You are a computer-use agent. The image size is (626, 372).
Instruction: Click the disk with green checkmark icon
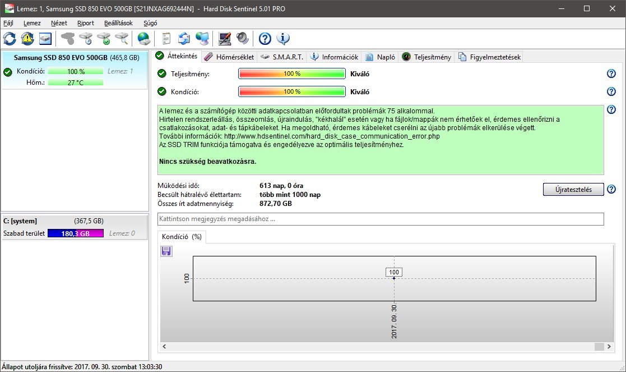[104, 39]
